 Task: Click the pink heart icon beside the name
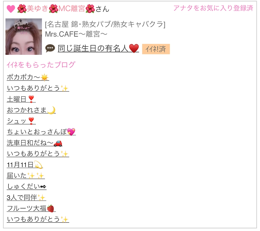[x=11, y=9]
